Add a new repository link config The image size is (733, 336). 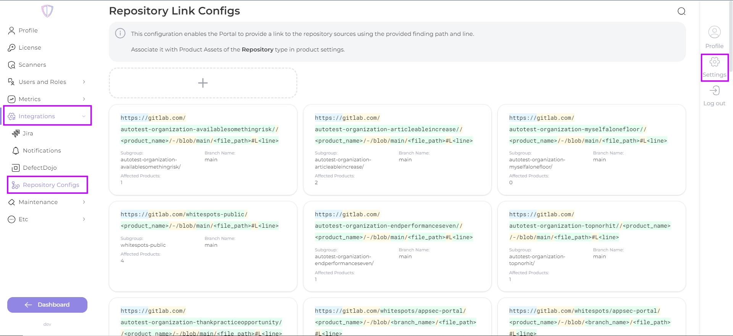pos(203,83)
